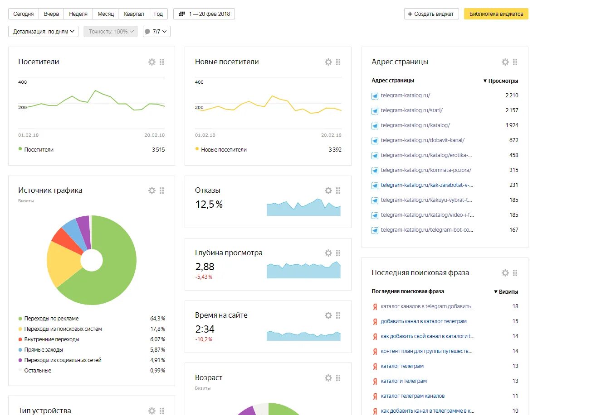Open phrase 'добавить канал в каталог телеграм'
Viewport: 611px width, 415px height.
(x=424, y=321)
